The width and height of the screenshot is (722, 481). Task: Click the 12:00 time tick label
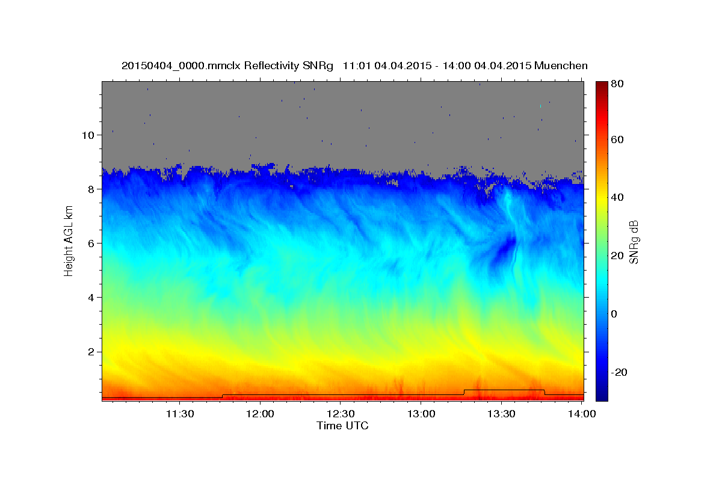pyautogui.click(x=260, y=414)
